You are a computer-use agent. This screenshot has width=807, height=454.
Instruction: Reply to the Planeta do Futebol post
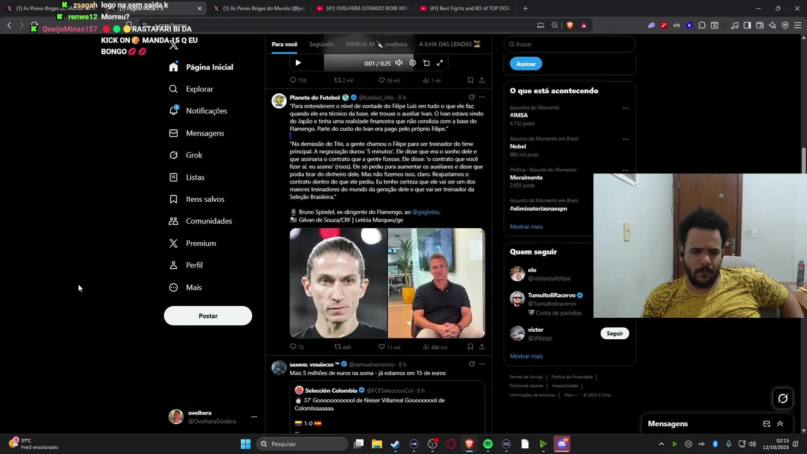[296, 347]
